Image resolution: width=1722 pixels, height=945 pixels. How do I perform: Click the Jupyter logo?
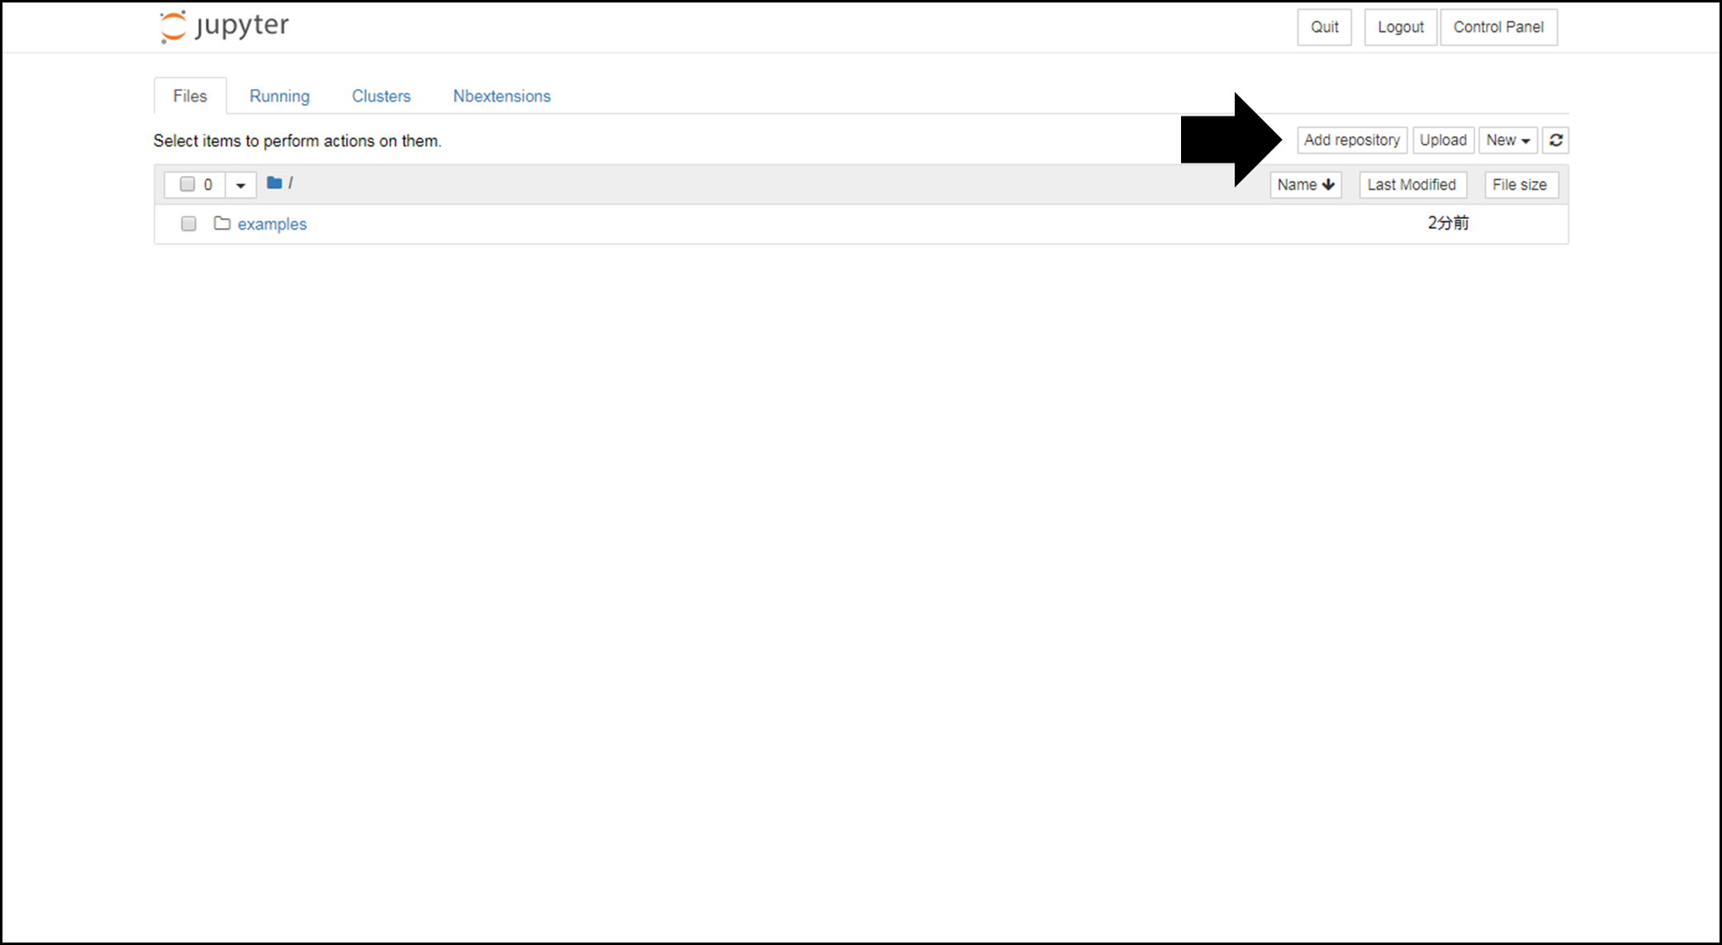(224, 26)
